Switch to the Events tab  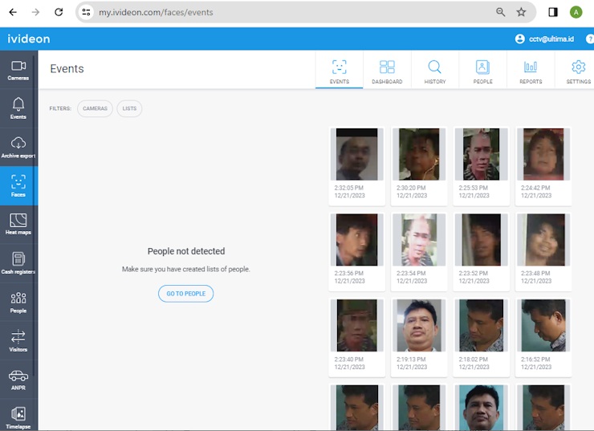point(339,71)
